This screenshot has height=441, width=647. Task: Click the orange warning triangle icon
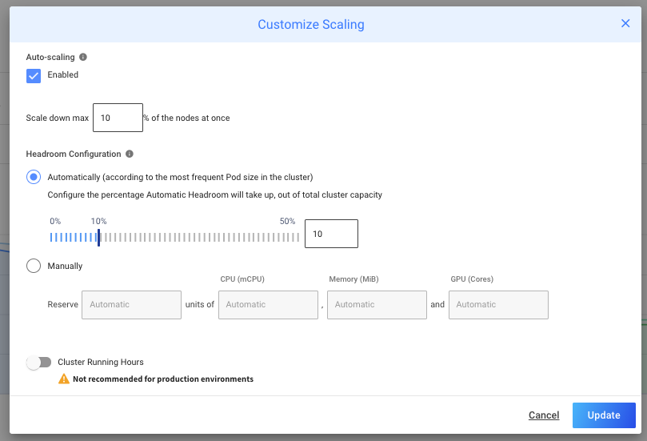(x=64, y=379)
